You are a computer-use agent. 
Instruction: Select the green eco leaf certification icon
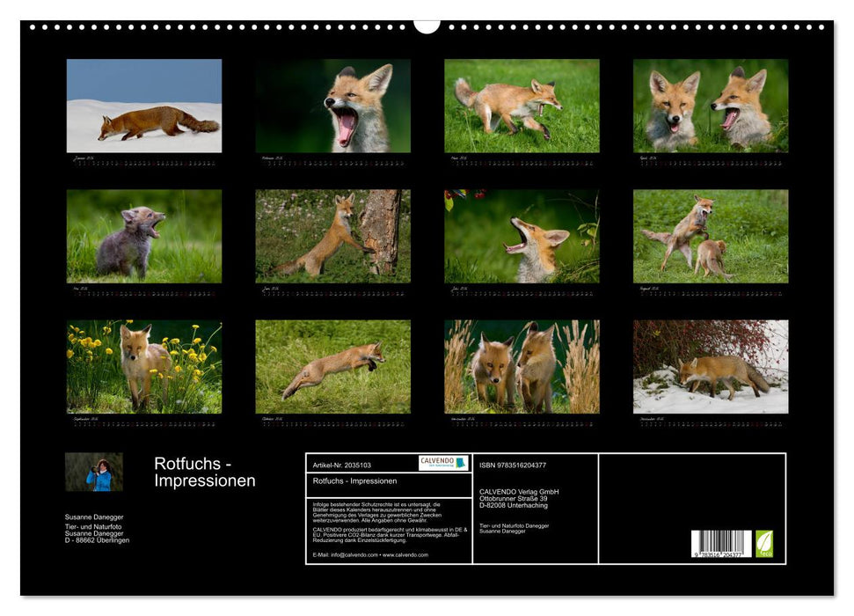pos(763,546)
